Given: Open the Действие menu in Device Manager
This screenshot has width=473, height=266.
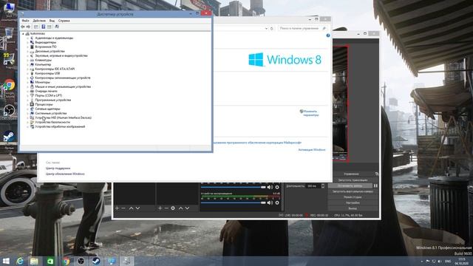Looking at the screenshot, I should 39,21.
